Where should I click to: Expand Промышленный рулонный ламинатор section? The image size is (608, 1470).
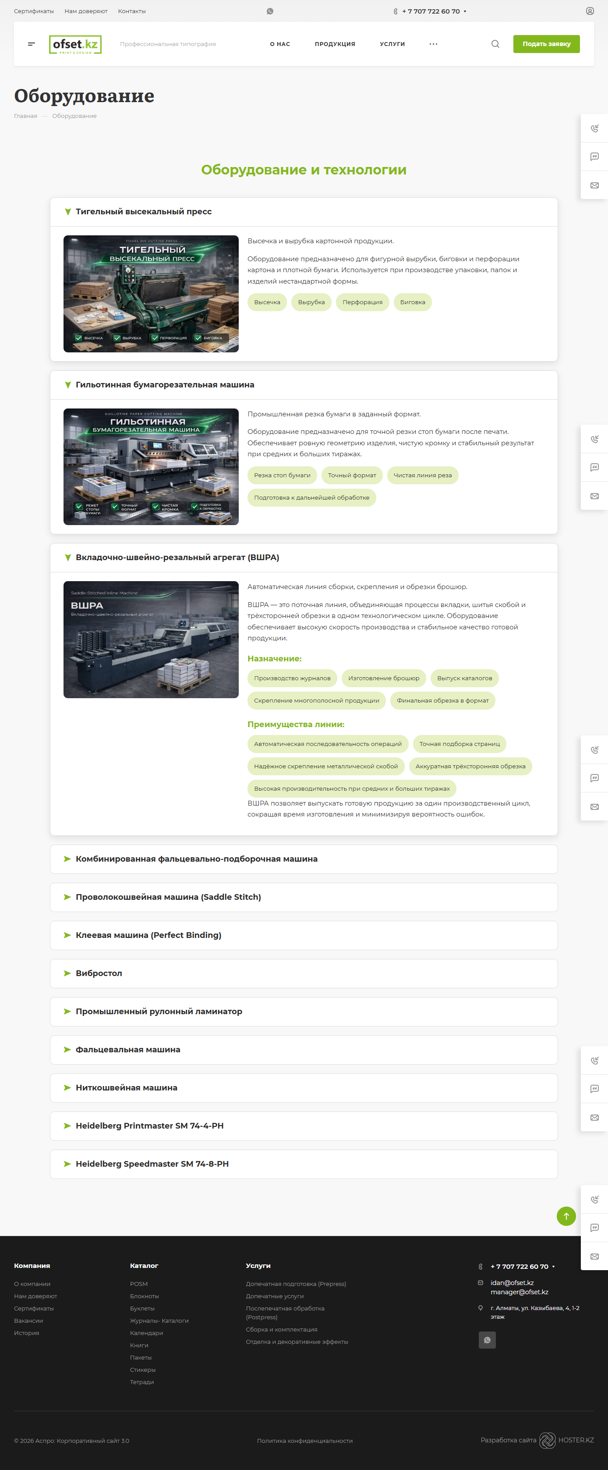(304, 1011)
